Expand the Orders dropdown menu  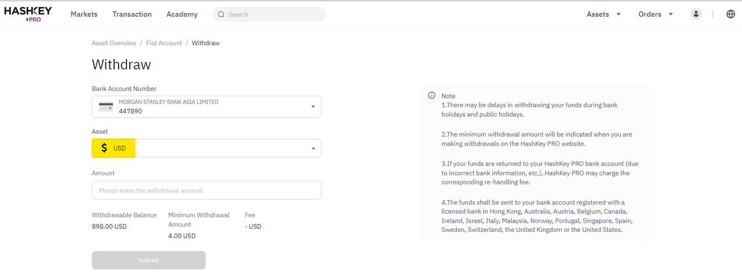click(656, 14)
